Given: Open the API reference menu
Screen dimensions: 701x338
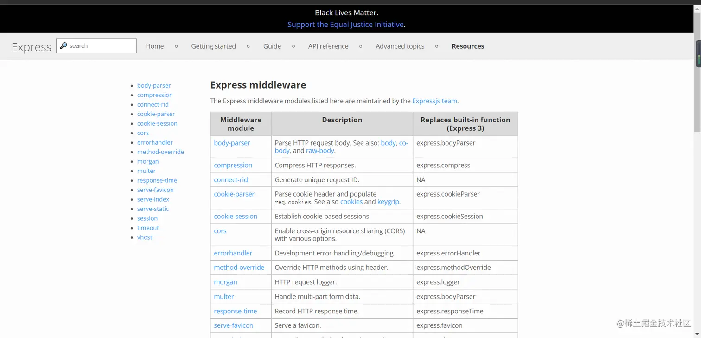Looking at the screenshot, I should click(x=328, y=46).
